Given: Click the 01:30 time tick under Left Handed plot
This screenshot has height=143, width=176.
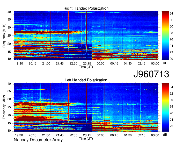Looking at the screenshot, I should [128, 135].
